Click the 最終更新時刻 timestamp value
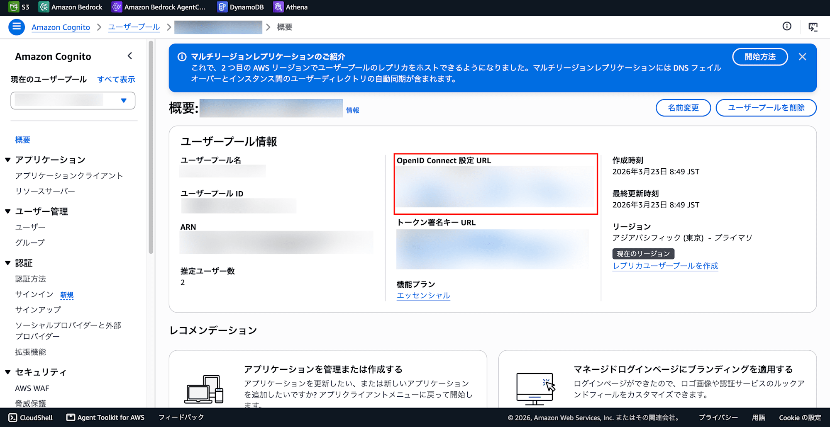Viewport: 830px width, 427px height. tap(656, 205)
